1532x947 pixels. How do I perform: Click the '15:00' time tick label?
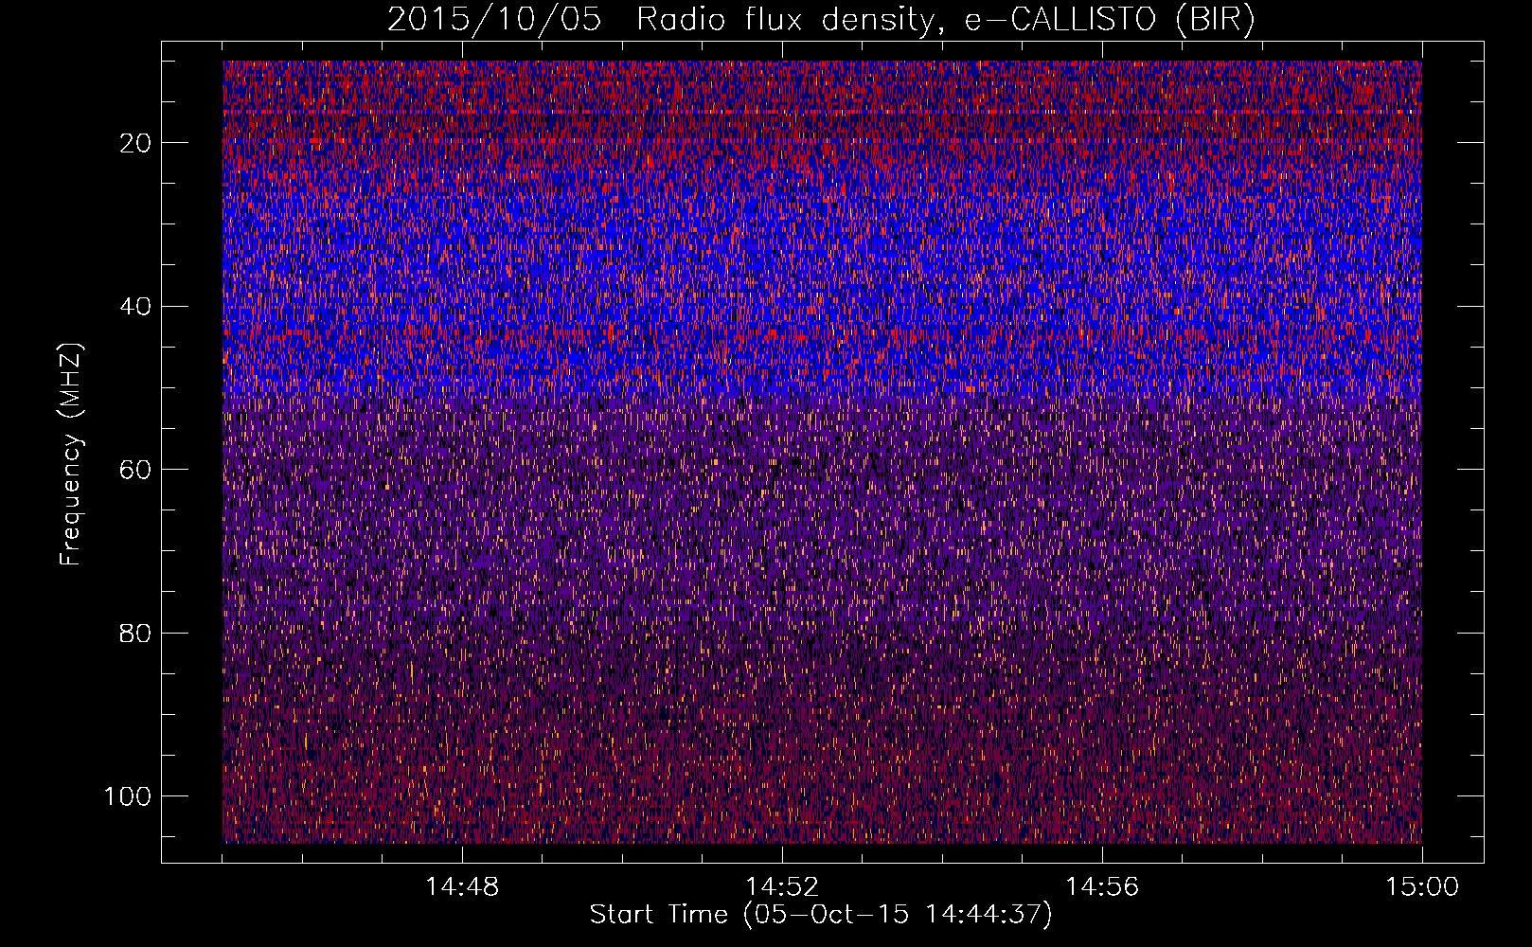click(1422, 887)
